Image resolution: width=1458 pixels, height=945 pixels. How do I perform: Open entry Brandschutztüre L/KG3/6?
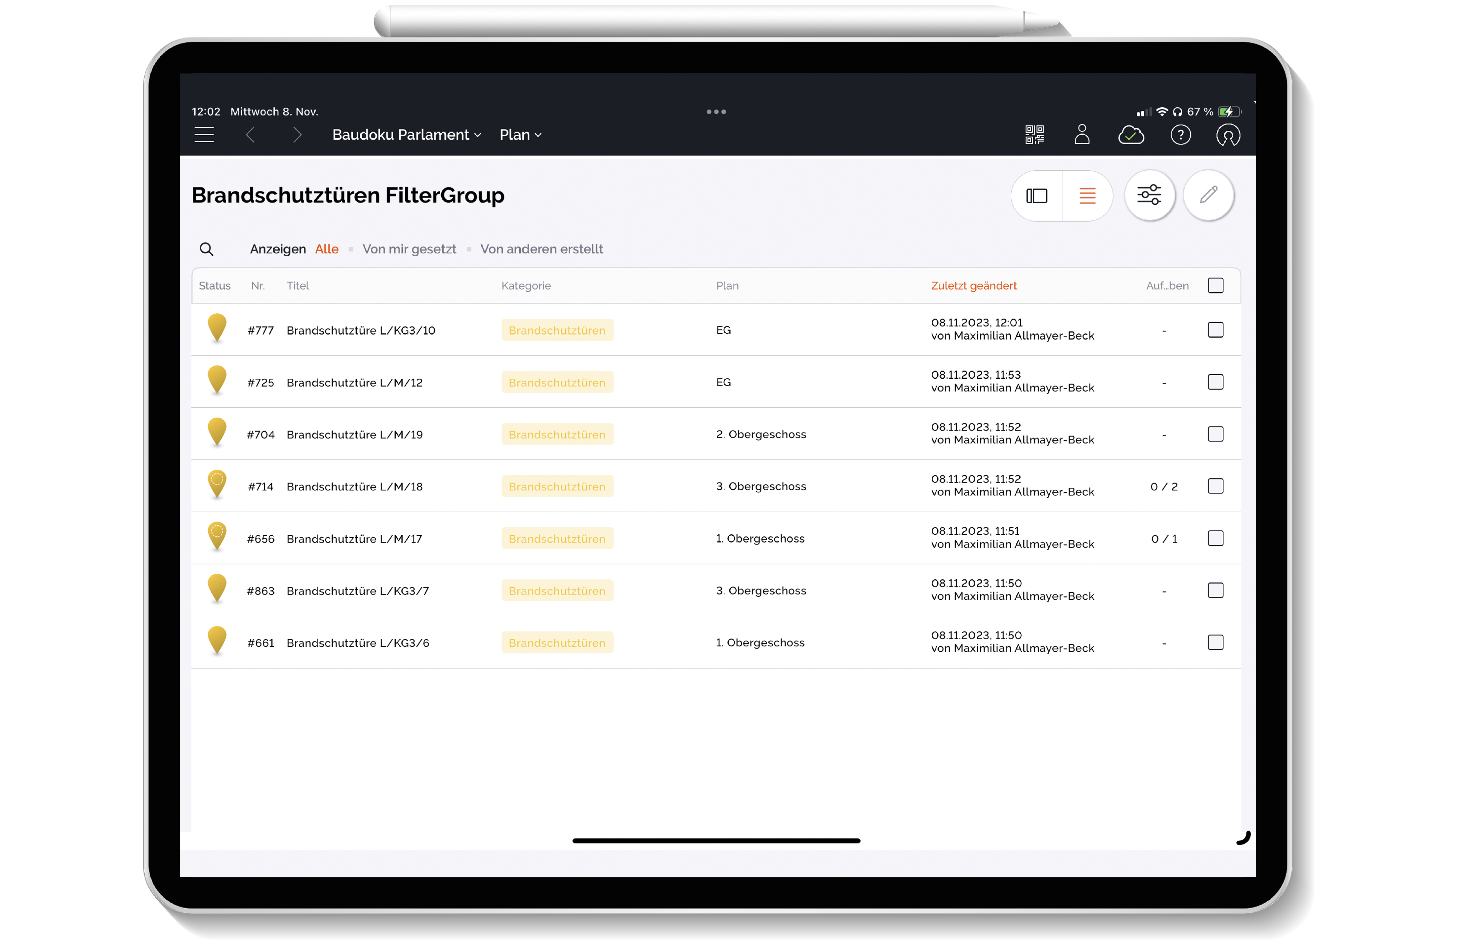click(x=358, y=643)
